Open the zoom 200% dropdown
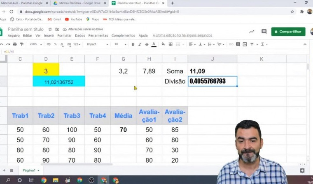This screenshot has height=184, width=313. (35, 44)
